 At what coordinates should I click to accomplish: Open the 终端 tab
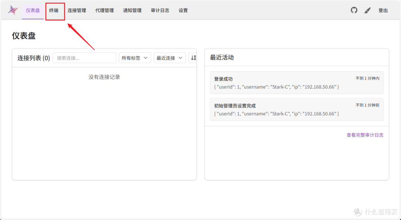coord(54,10)
